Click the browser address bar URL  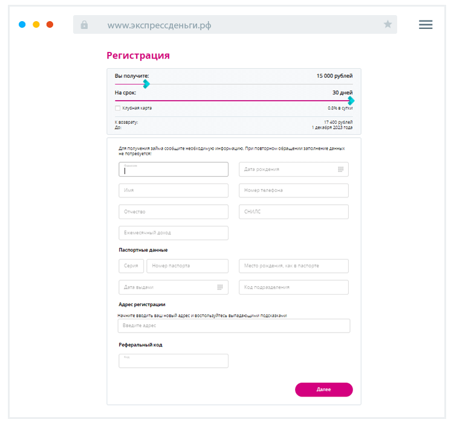(160, 25)
